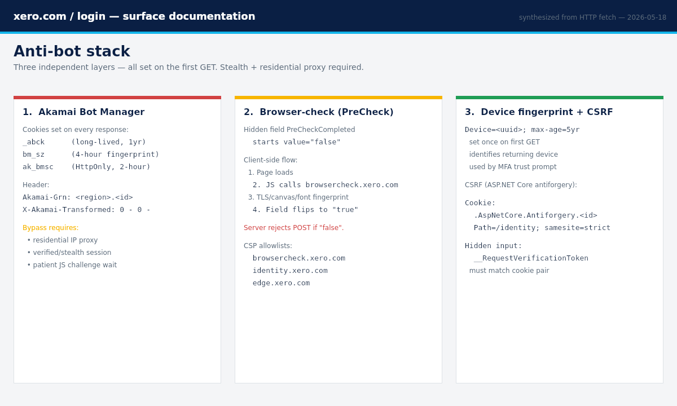
Task: Click the CSP allowlists label
Action: [x=268, y=246]
